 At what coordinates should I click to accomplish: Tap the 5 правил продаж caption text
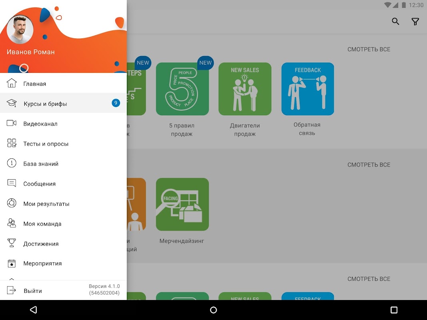(182, 130)
